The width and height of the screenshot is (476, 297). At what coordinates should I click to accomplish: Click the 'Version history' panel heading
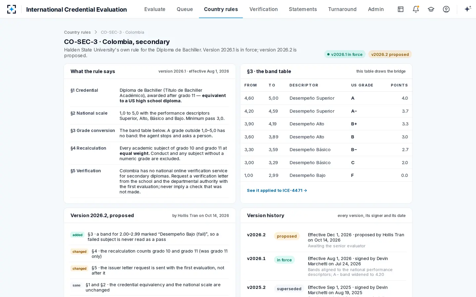[x=265, y=215]
